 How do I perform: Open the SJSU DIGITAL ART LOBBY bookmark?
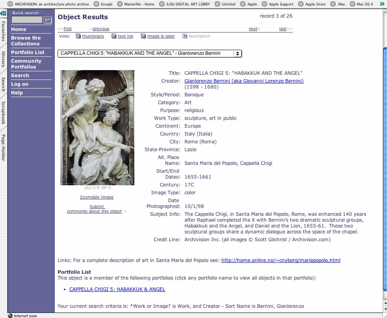pyautogui.click(x=184, y=4)
